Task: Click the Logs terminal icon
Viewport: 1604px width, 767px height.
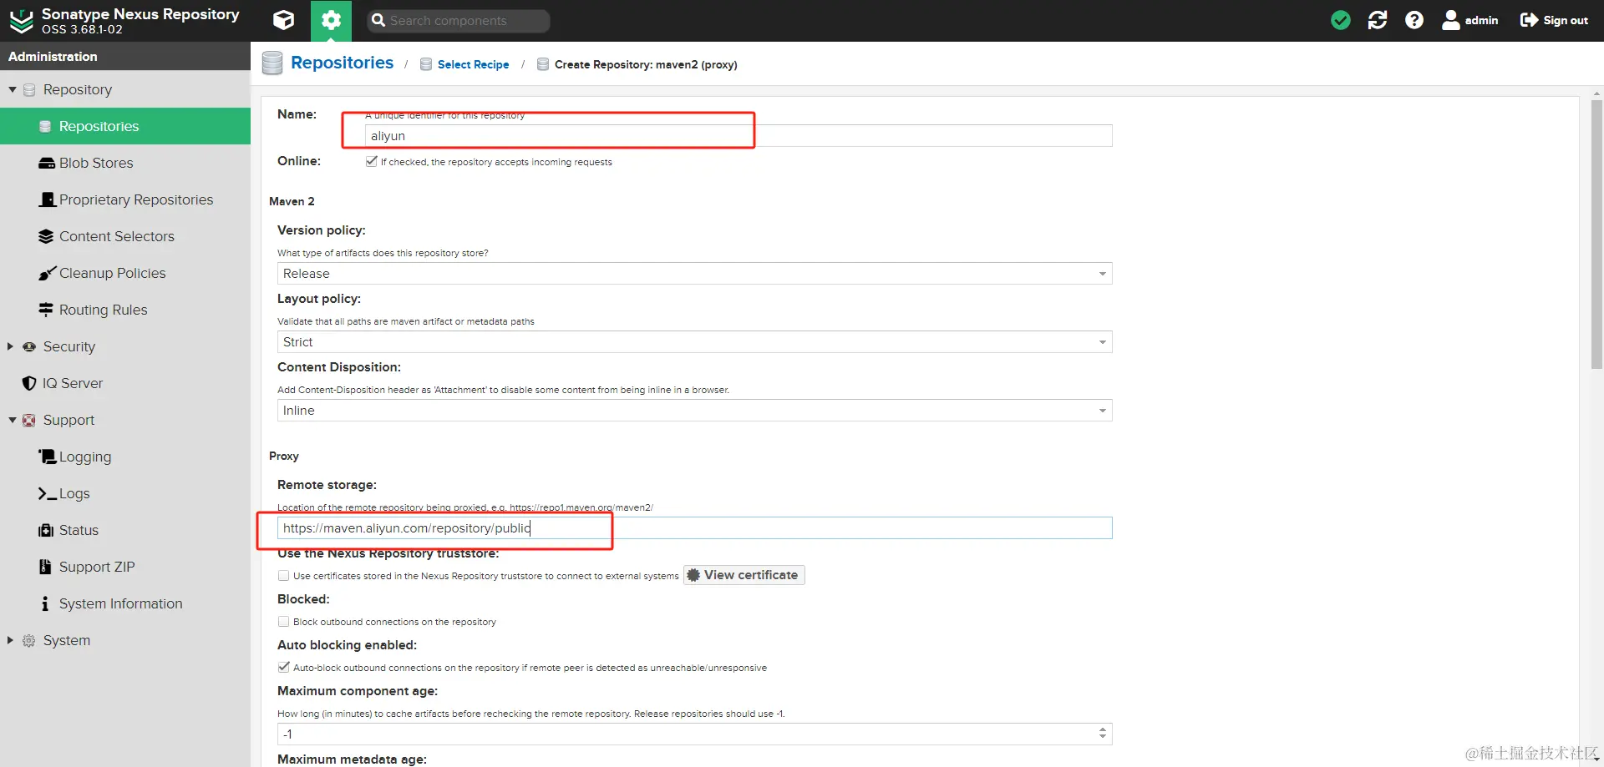Action: pyautogui.click(x=48, y=493)
